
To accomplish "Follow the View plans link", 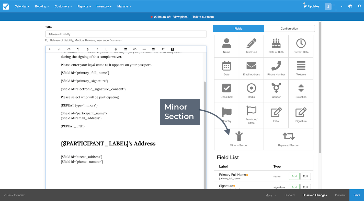I will (180, 17).
